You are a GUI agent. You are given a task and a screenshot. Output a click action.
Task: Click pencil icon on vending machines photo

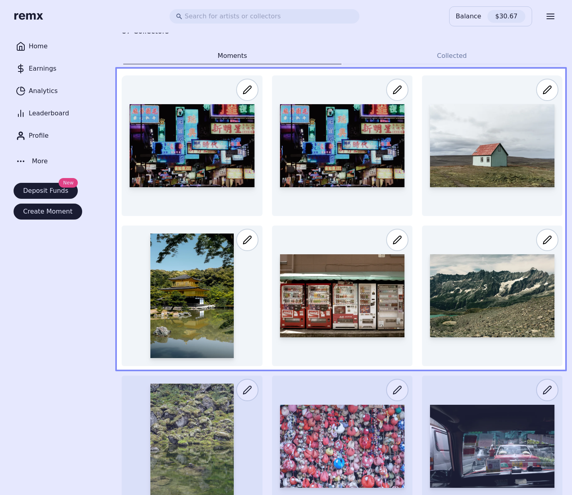pyautogui.click(x=397, y=240)
